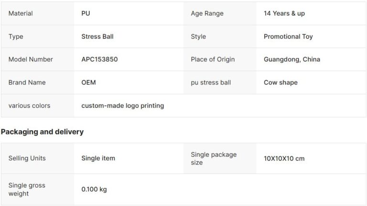
Task: Click custom-made logo printing text
Action: click(x=122, y=105)
